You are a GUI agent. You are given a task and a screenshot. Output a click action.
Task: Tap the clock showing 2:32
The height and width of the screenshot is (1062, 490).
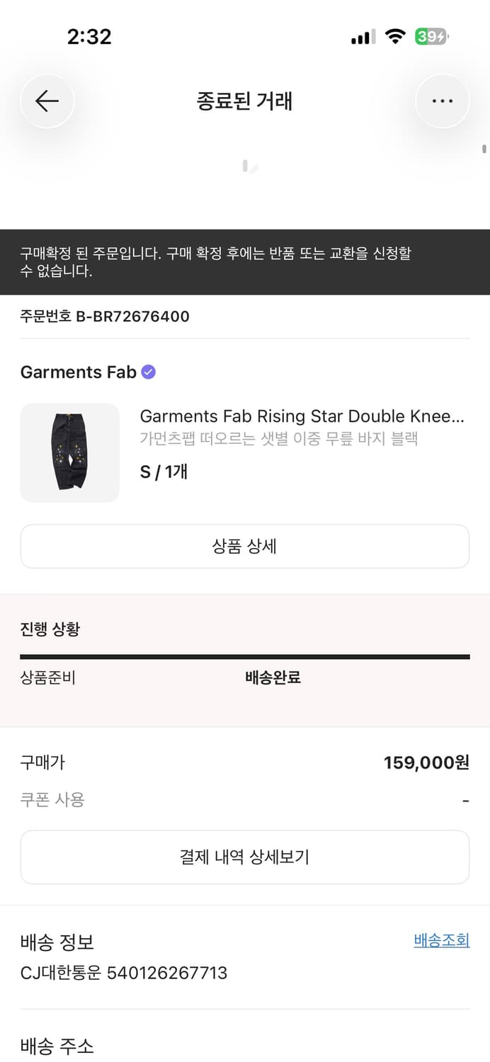[90, 36]
